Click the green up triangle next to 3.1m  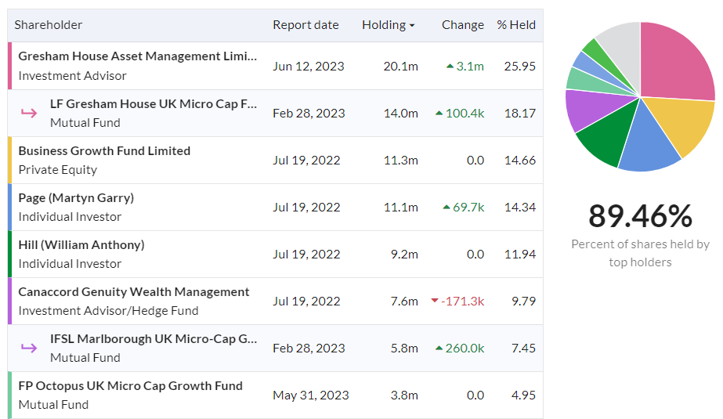tap(450, 67)
